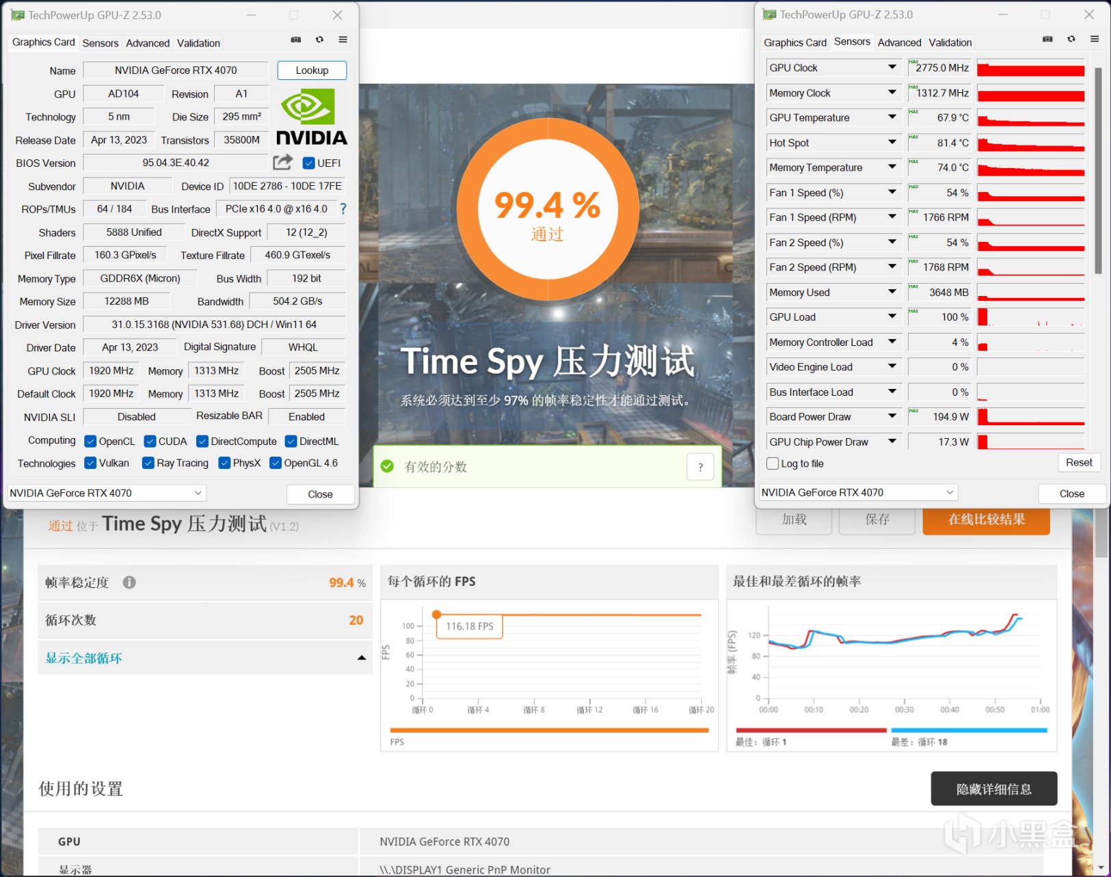Click the refresh icon in Sensors GPU-Z window
Screen dimensions: 1111x877
click(1071, 39)
